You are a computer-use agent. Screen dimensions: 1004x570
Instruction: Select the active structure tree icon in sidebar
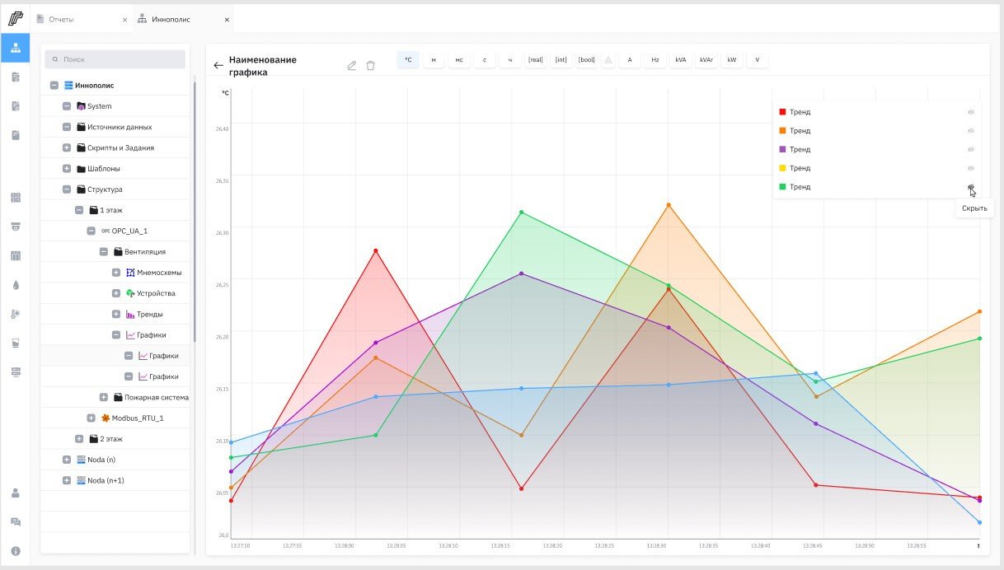15,48
